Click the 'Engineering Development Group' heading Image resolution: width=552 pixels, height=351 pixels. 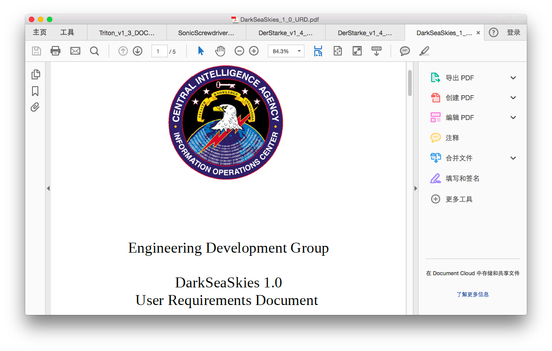coord(229,248)
